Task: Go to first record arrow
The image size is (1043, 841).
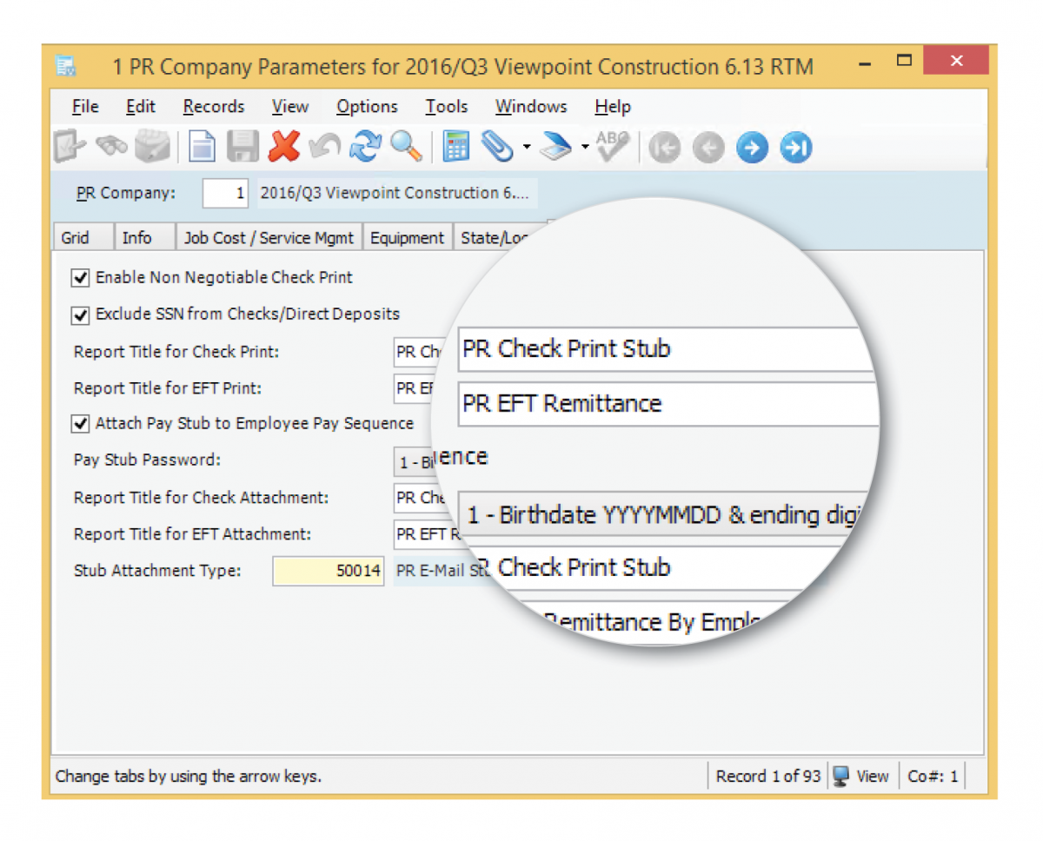Action: pos(665,149)
